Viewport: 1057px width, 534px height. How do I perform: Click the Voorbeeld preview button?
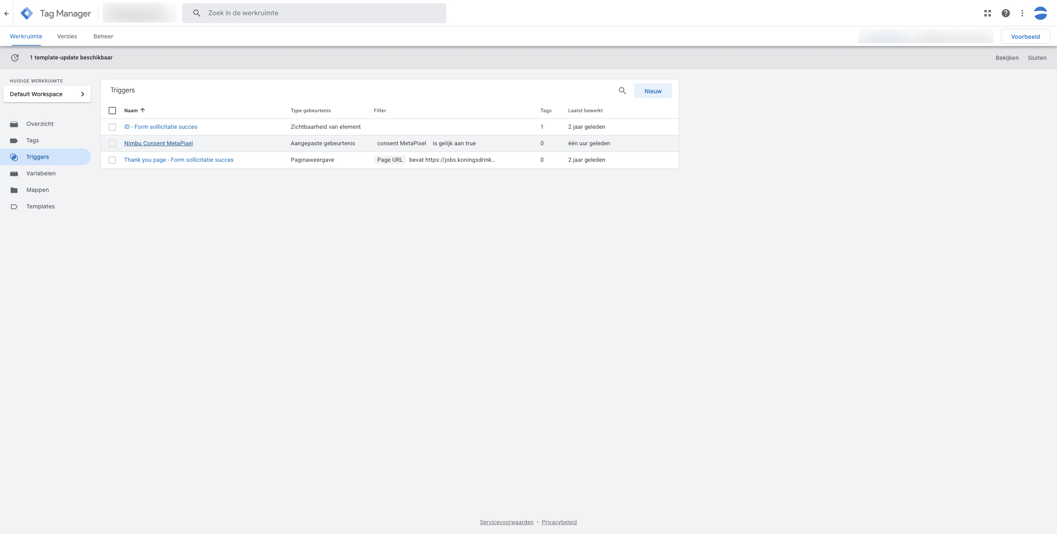pos(1025,36)
